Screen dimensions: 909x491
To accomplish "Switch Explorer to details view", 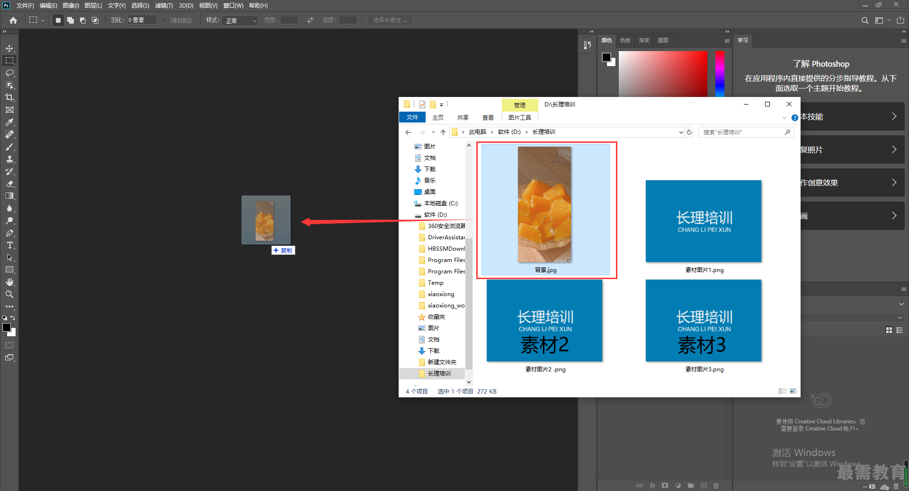I will [783, 391].
